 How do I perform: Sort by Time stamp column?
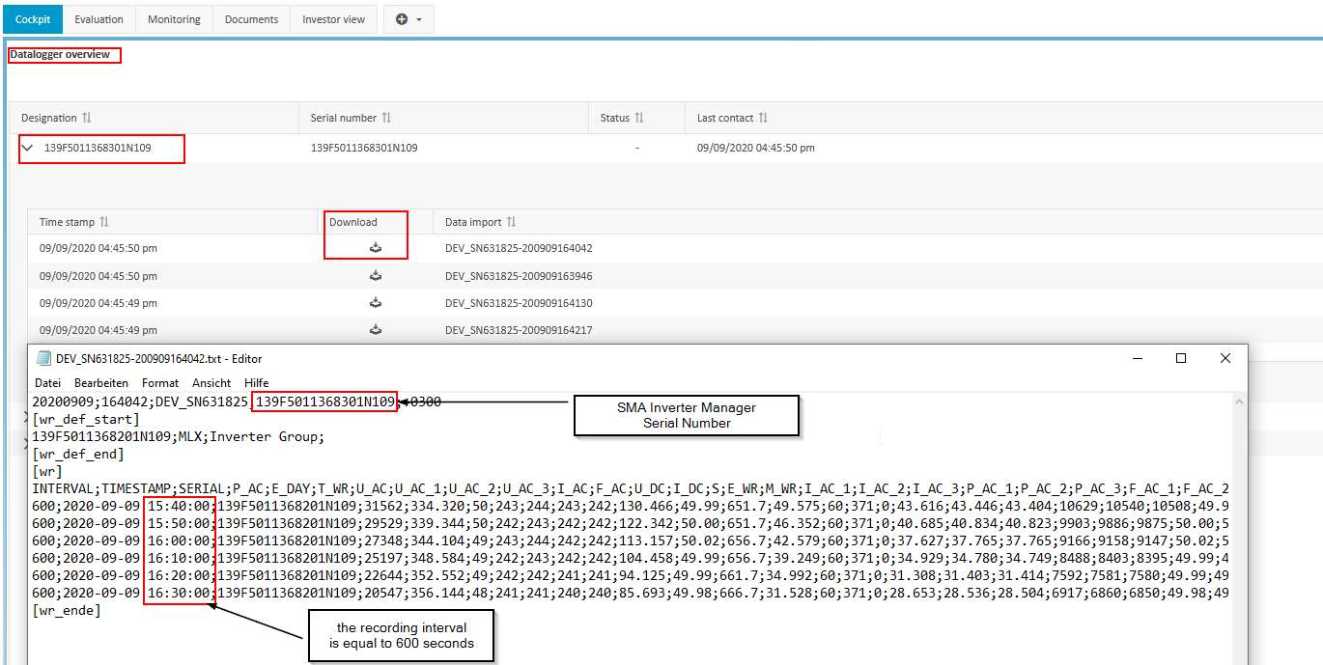tap(104, 222)
